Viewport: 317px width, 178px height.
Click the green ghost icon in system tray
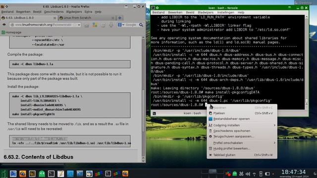[235, 174]
